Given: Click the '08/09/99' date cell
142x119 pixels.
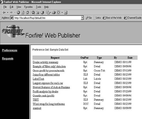Looking at the screenshot, I should (x=127, y=108).
